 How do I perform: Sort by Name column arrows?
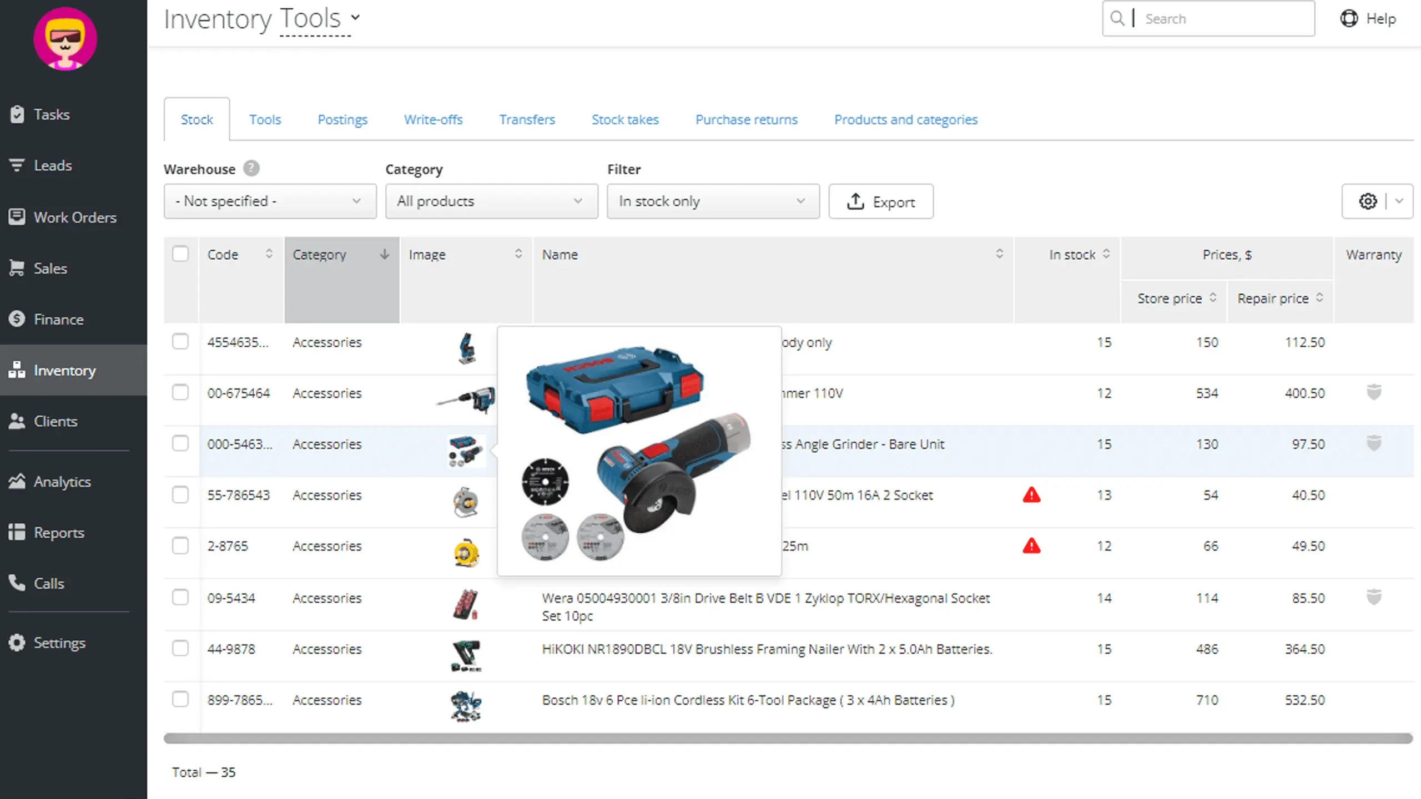point(999,254)
